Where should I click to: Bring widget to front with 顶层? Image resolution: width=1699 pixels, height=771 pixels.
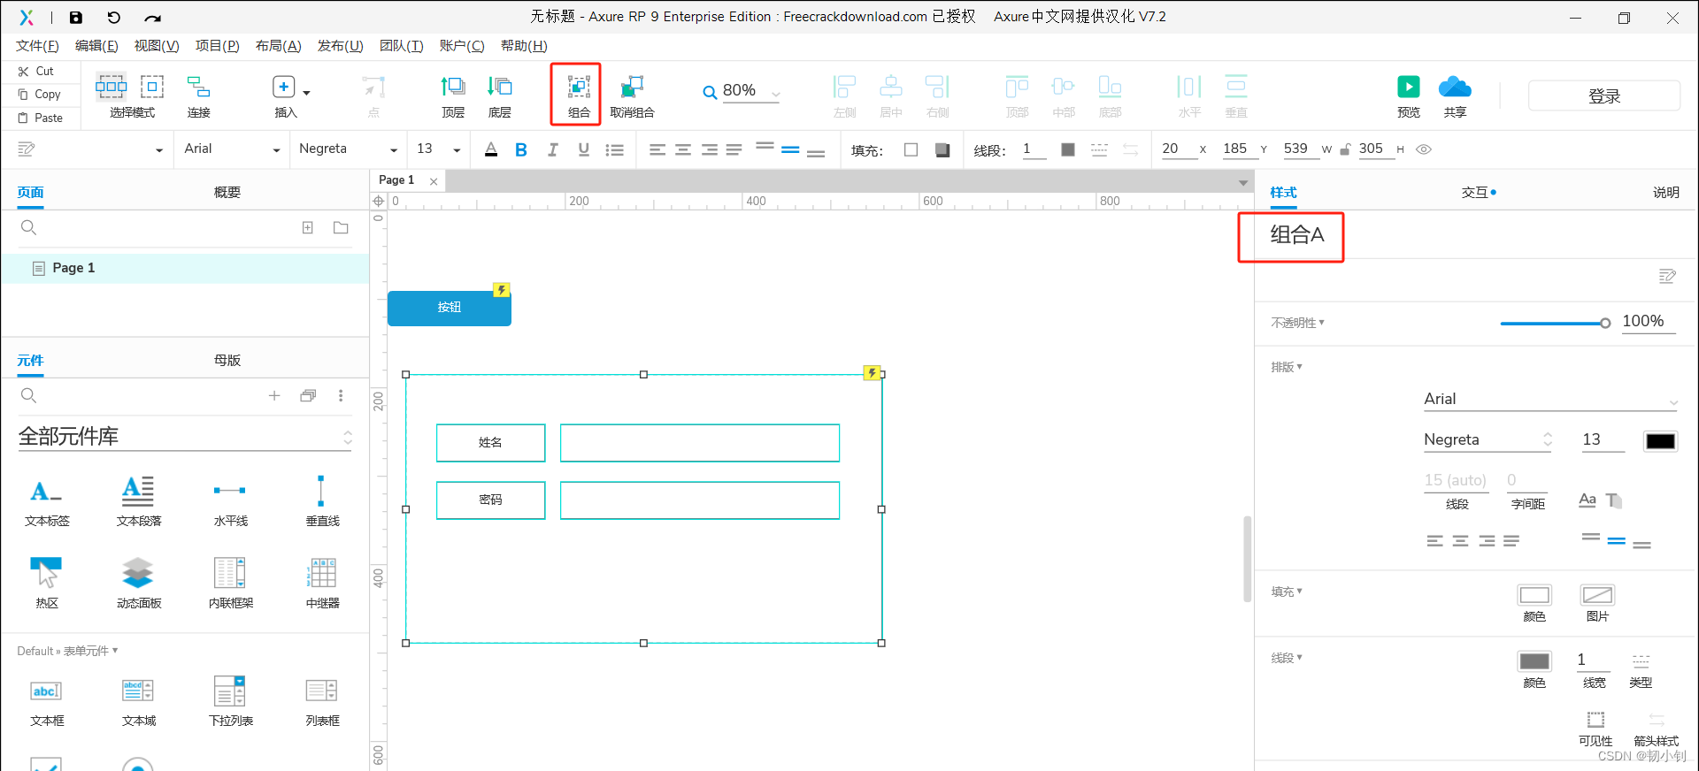click(x=453, y=87)
